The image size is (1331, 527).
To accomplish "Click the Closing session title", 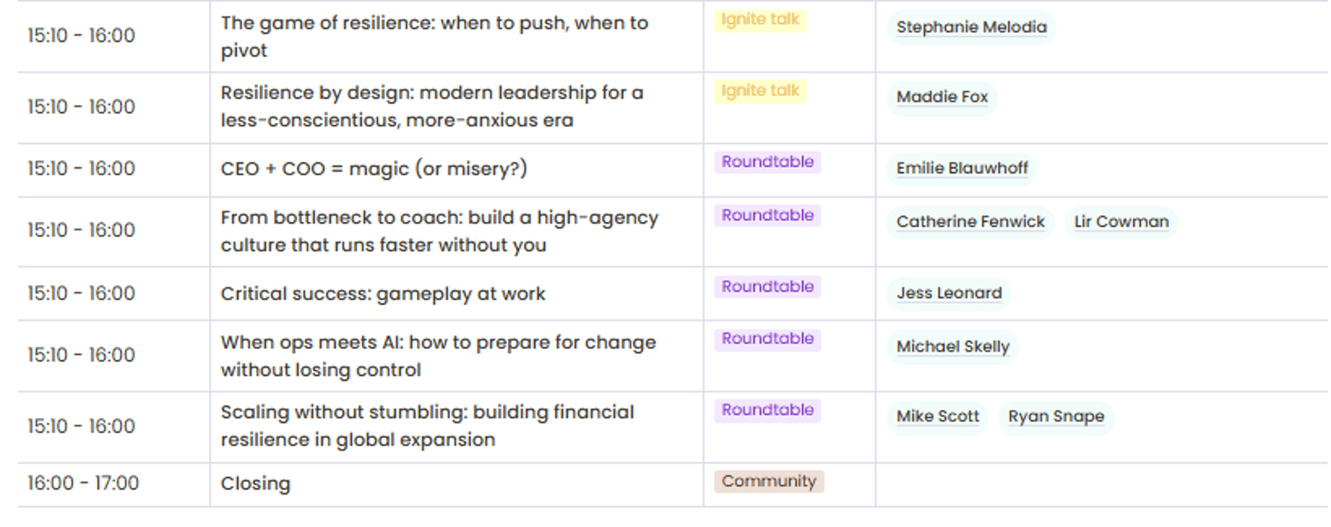I will (x=255, y=484).
